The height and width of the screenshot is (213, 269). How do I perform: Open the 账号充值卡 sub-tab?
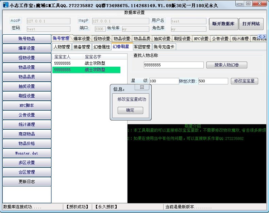(164, 47)
